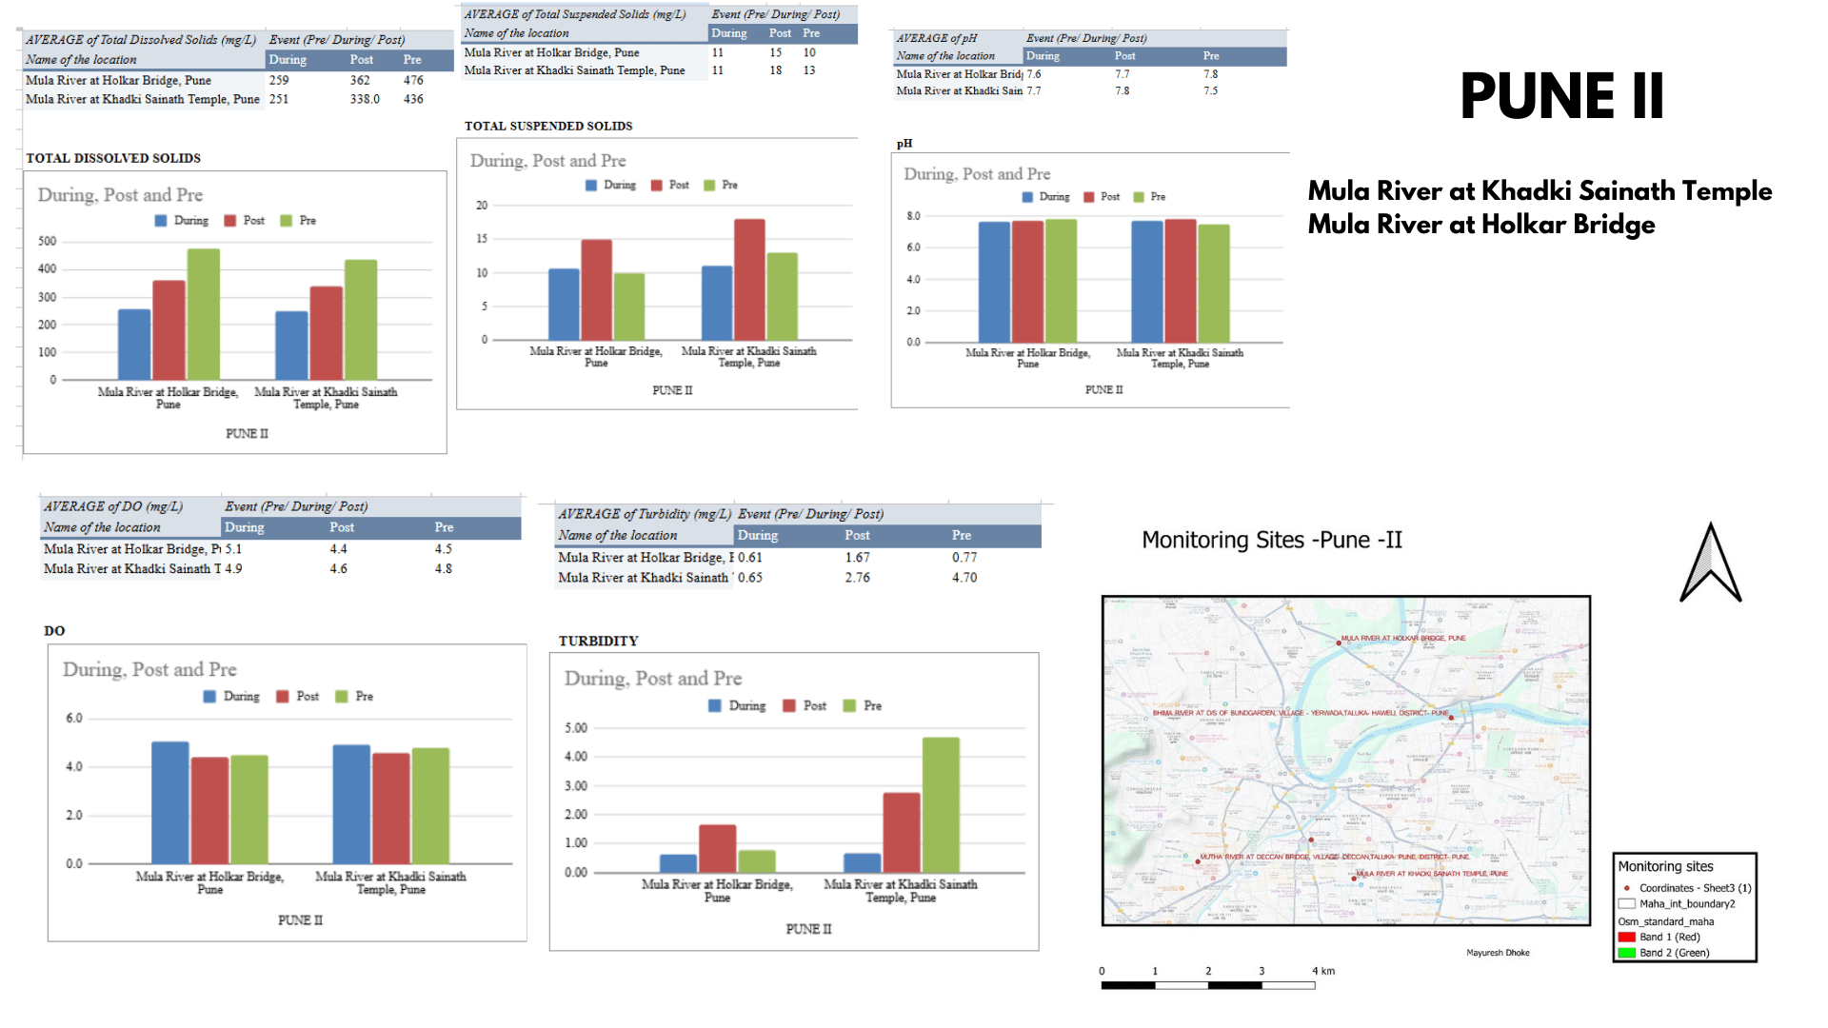Screen dimensions: 1828x1028
Task: Click the 436 cell in the Total Dissolved Solids table
Action: (413, 99)
